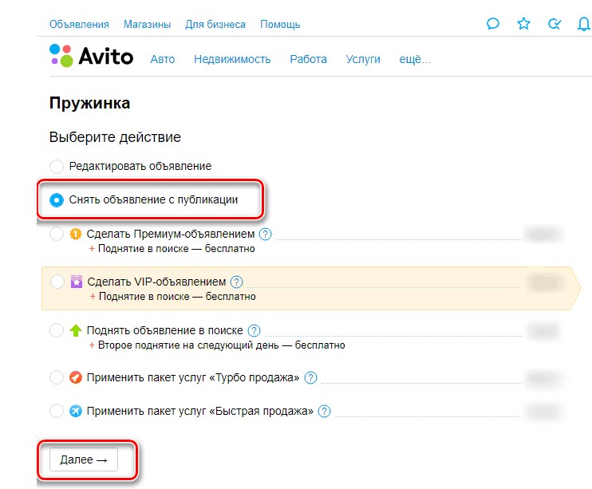Click the Далее → button
592x489 pixels.
[84, 459]
